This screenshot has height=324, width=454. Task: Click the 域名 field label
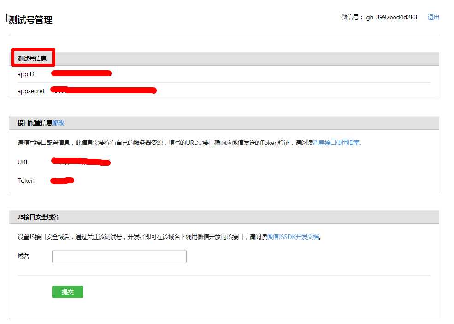[x=23, y=257]
